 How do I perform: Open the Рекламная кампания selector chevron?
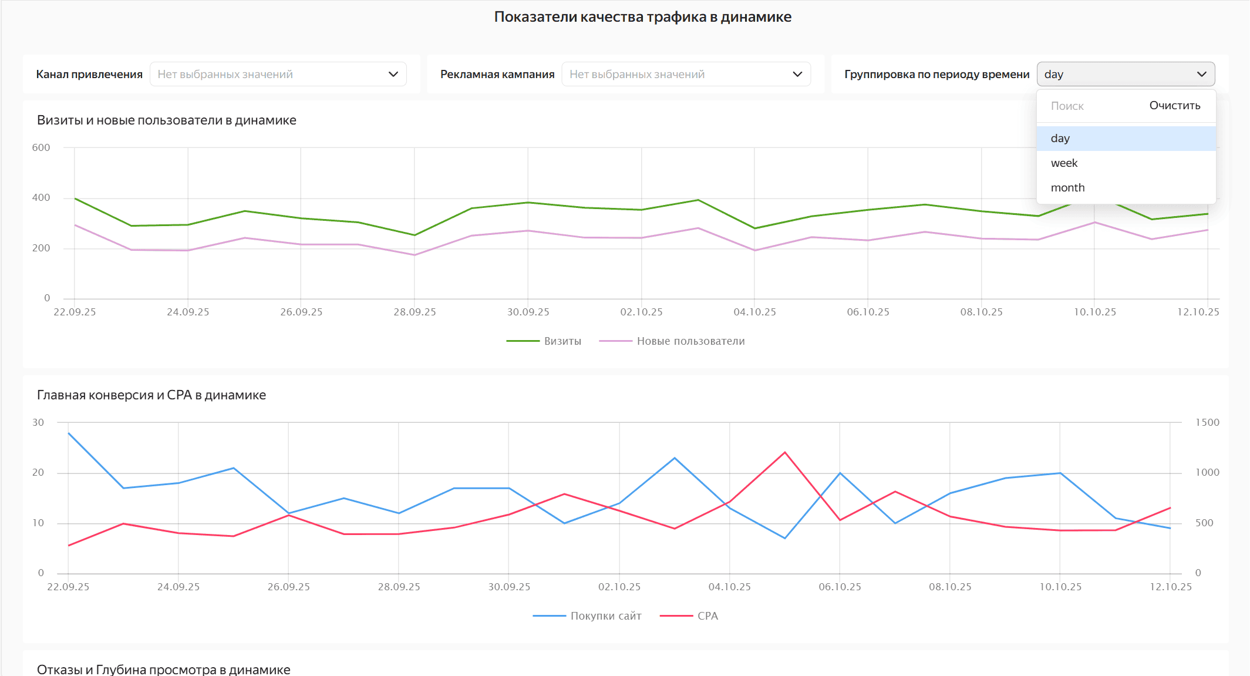[x=797, y=75]
